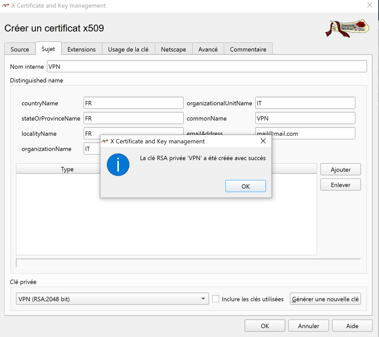This screenshot has height=337, width=379.
Task: Focus the 'Nom interne' text field
Action: 207,67
